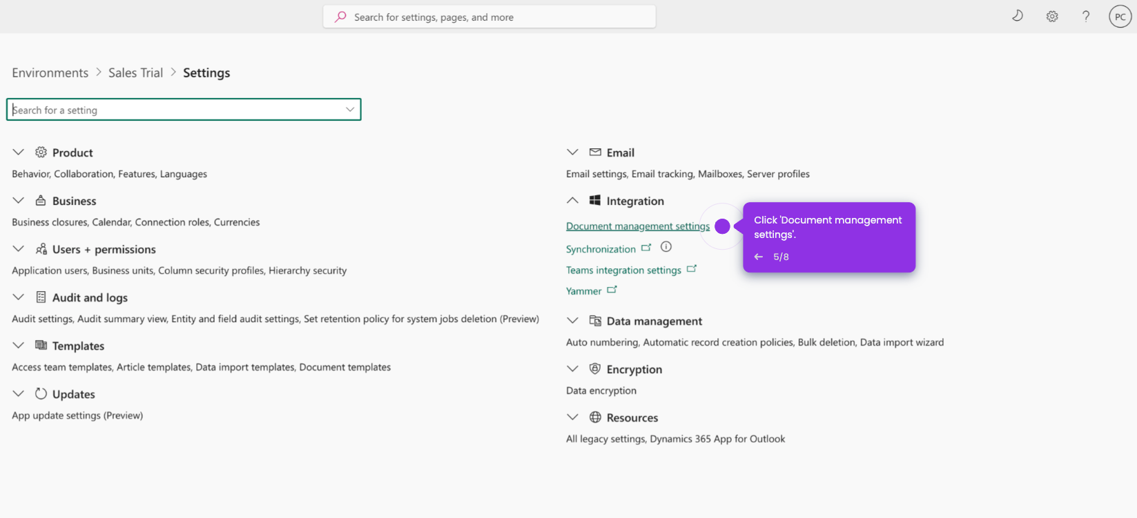Click the Encryption shield icon
1137x518 pixels.
point(595,369)
